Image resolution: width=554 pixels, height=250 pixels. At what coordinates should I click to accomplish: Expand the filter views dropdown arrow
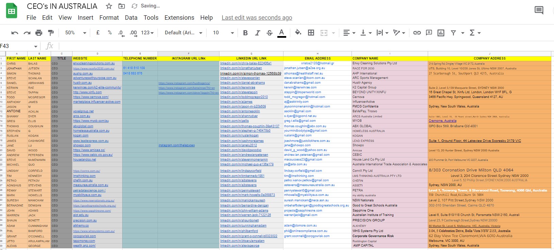462,33
